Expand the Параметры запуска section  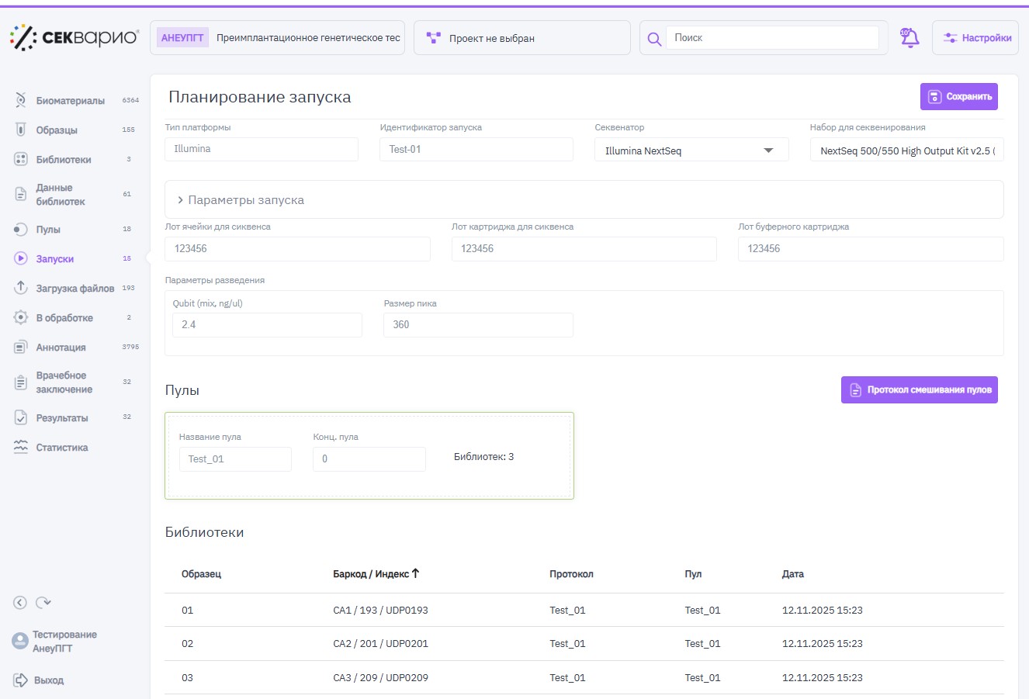[x=241, y=200]
